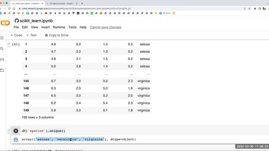Click value 4.9 in row 1
The height and width of the screenshot is (151, 269).
tap(53, 44)
